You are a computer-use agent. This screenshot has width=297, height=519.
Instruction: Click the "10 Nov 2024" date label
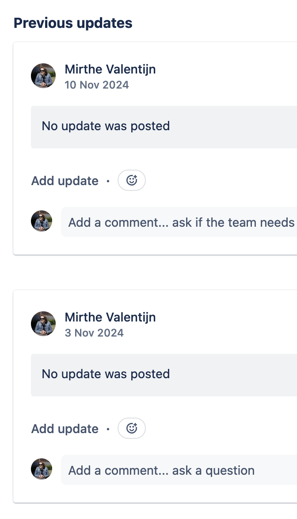click(x=97, y=85)
